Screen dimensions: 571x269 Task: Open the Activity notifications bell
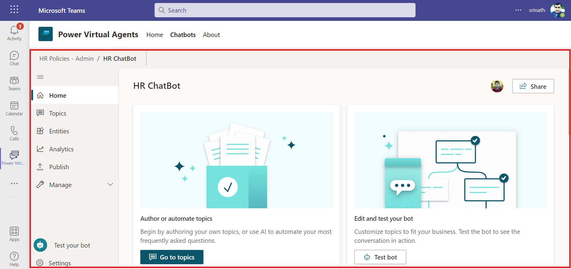pyautogui.click(x=14, y=31)
